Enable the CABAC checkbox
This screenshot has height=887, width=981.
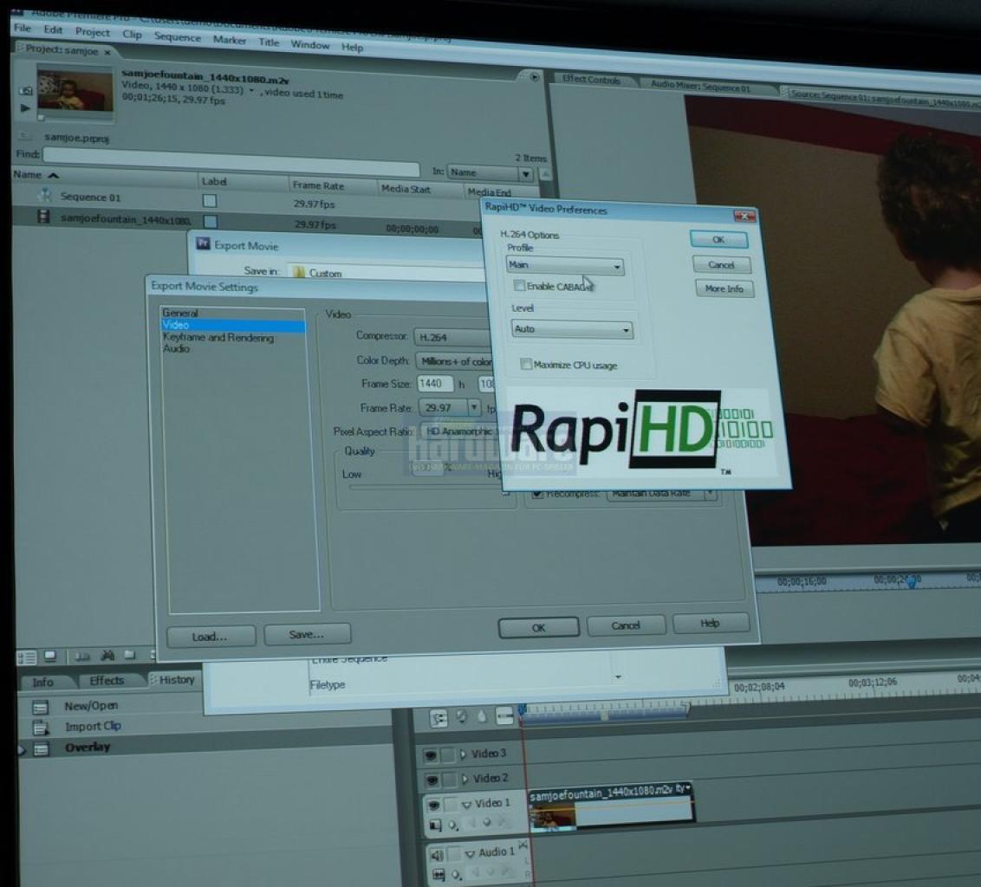click(518, 286)
